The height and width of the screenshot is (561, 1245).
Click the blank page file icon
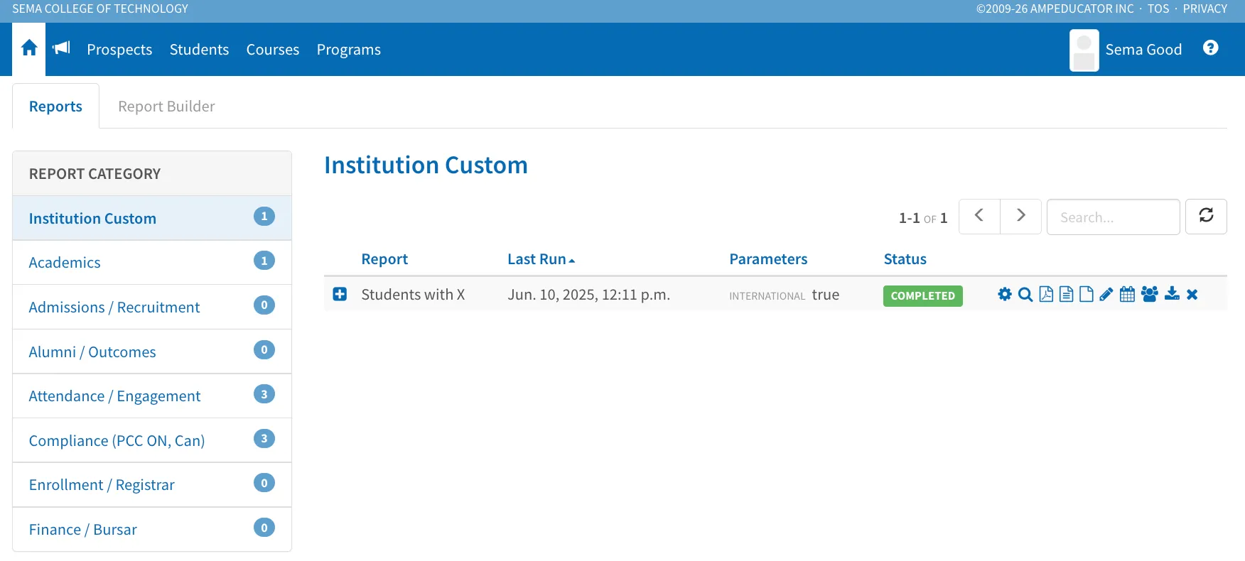pos(1086,294)
